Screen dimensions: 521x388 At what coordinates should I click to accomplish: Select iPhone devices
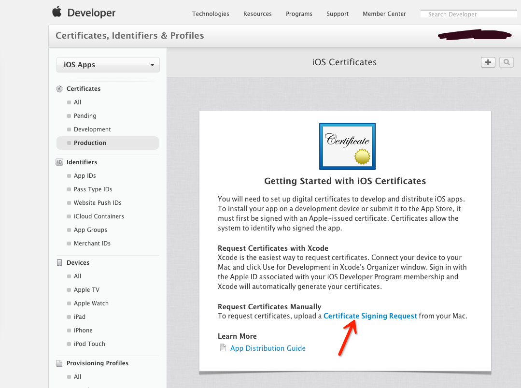pos(83,331)
